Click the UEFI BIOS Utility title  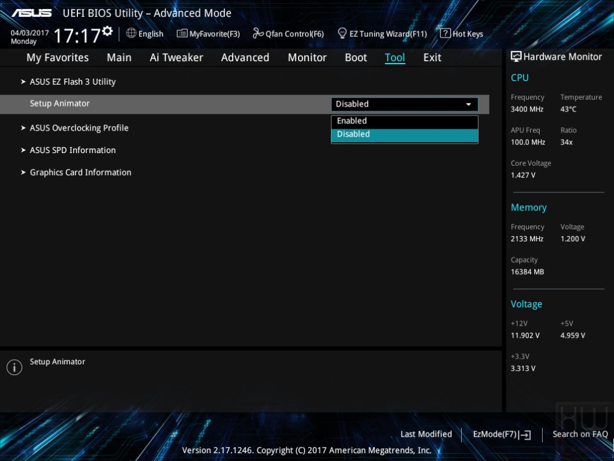point(147,13)
